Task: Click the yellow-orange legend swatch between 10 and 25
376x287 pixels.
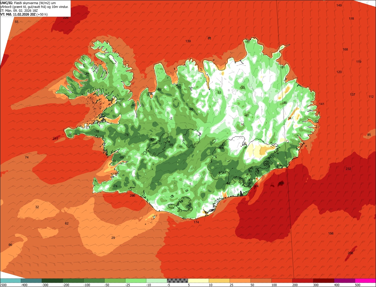Action: pyautogui.click(x=219, y=281)
